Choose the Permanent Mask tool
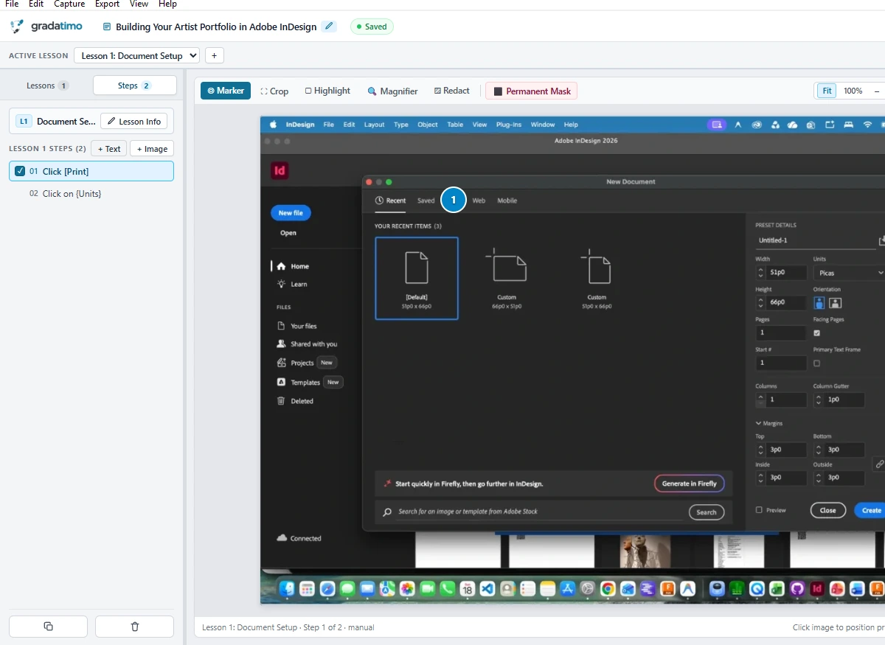885x645 pixels. (532, 91)
